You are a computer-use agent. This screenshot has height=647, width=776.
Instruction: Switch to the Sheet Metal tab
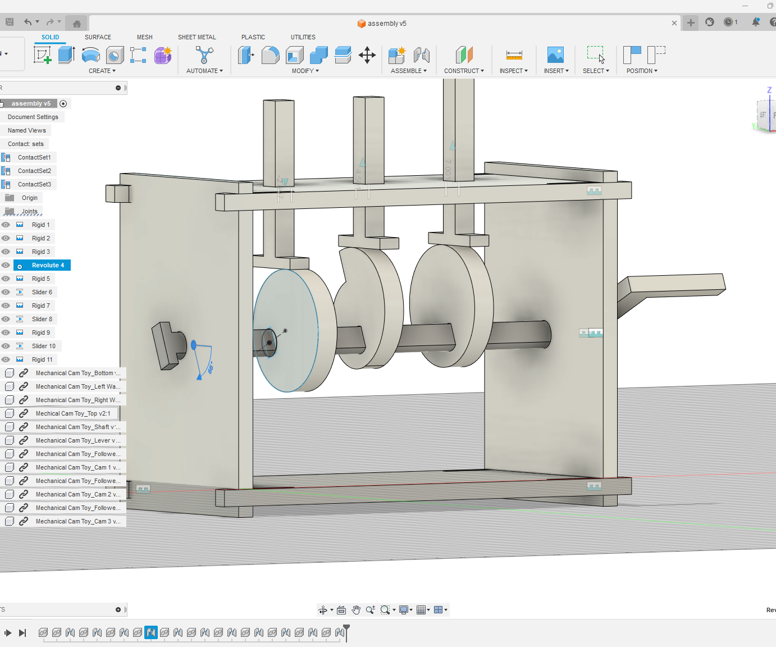197,37
